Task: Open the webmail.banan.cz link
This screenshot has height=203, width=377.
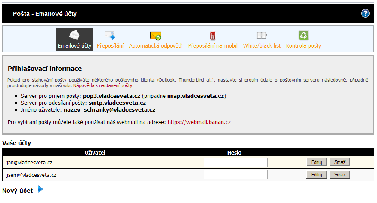Action: click(199, 122)
